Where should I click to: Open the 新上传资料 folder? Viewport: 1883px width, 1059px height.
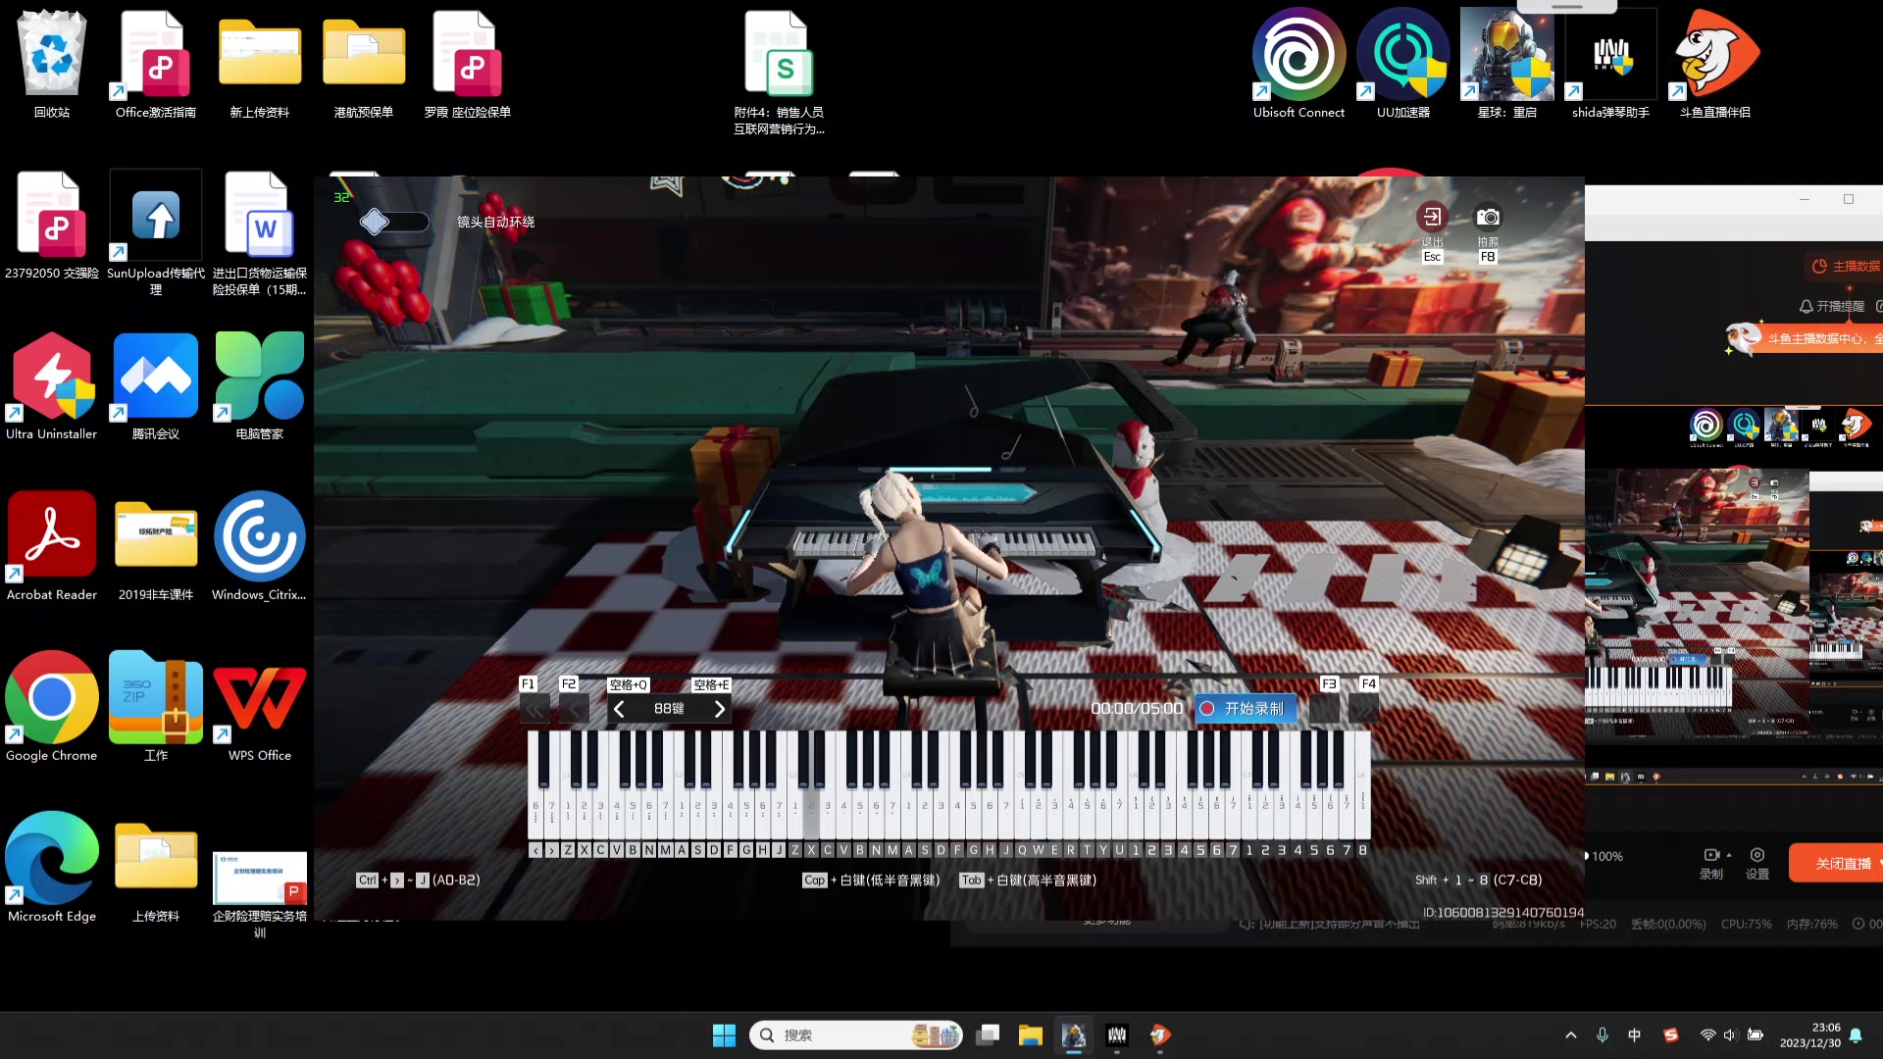point(260,65)
